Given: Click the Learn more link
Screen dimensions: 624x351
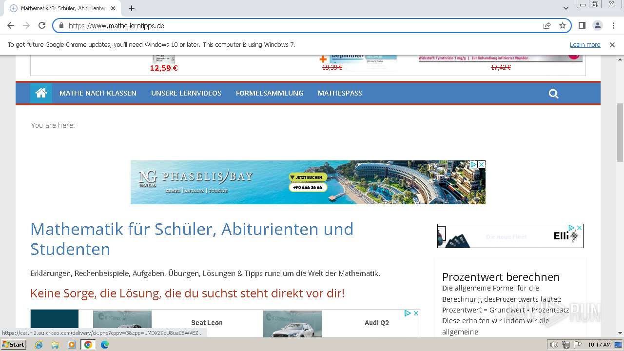Looking at the screenshot, I should pos(585,44).
